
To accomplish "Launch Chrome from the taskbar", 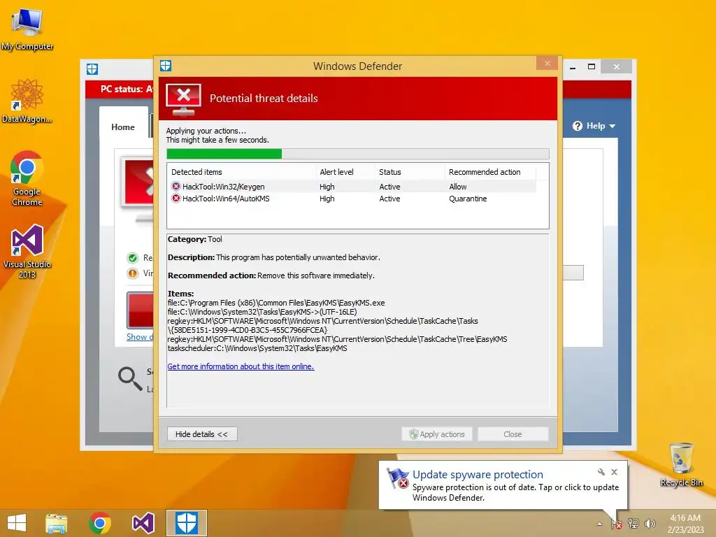I will point(100,523).
